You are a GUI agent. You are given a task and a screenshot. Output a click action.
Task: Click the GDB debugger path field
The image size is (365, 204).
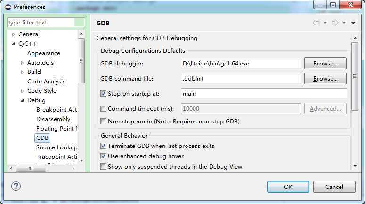pos(241,63)
